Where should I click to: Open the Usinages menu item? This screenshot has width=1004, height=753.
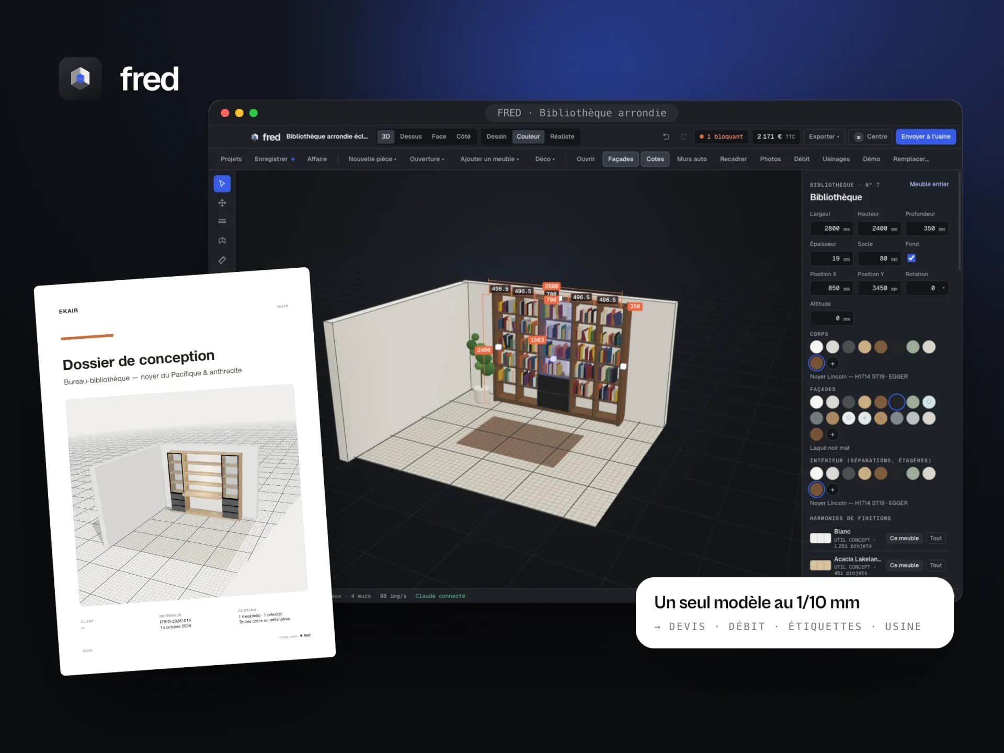point(836,159)
